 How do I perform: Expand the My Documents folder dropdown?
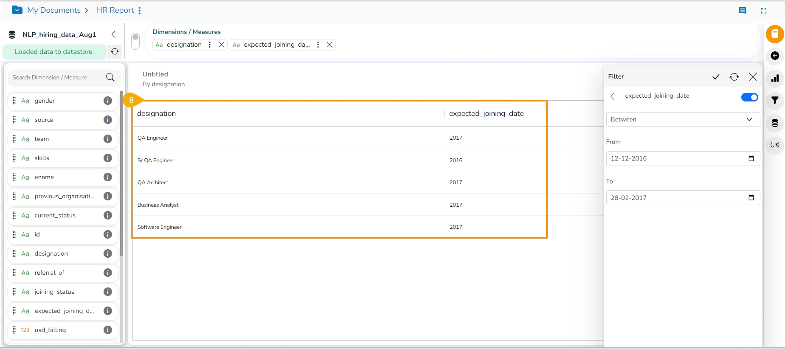17,10
